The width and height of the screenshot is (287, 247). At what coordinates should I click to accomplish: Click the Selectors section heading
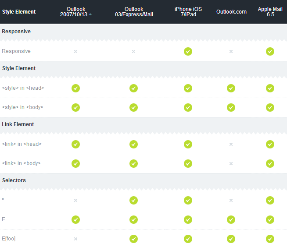point(14,180)
